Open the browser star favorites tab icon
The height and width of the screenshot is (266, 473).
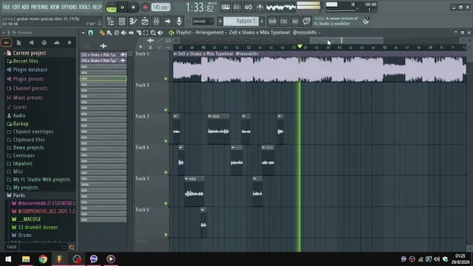point(70,43)
